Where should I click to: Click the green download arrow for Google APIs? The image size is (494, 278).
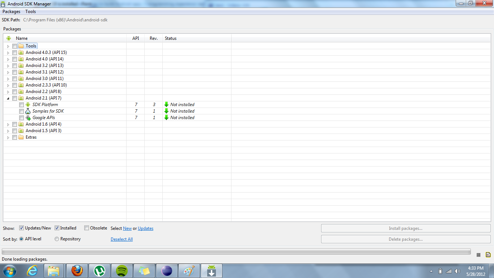tap(166, 118)
